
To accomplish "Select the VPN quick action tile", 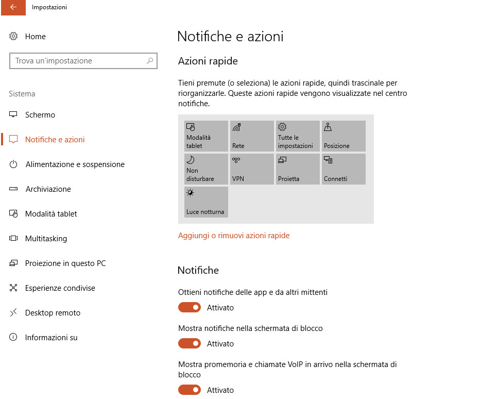I will [x=252, y=169].
